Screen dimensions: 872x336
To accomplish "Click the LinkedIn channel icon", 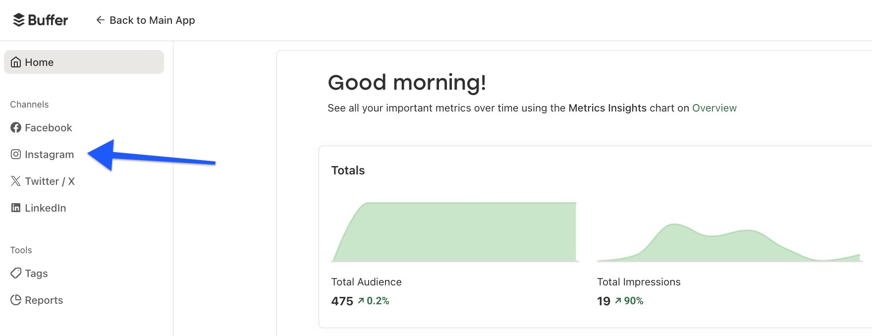I will click(16, 208).
